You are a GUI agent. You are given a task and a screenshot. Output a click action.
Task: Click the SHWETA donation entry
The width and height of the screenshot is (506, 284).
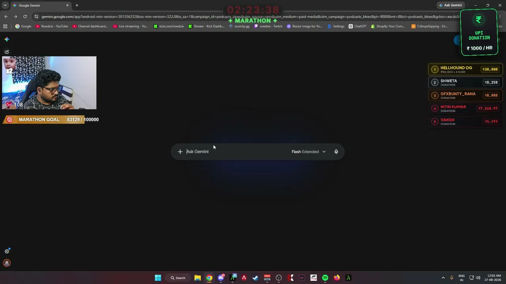[465, 82]
